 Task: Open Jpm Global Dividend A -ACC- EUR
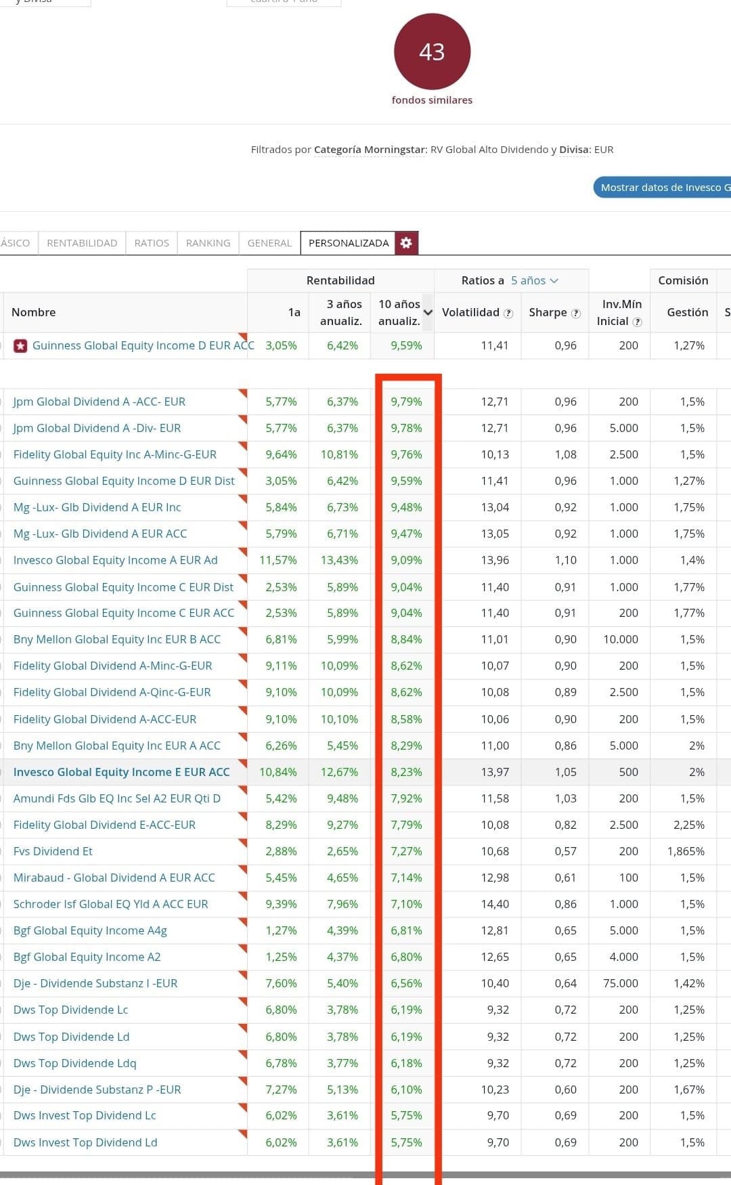99,402
